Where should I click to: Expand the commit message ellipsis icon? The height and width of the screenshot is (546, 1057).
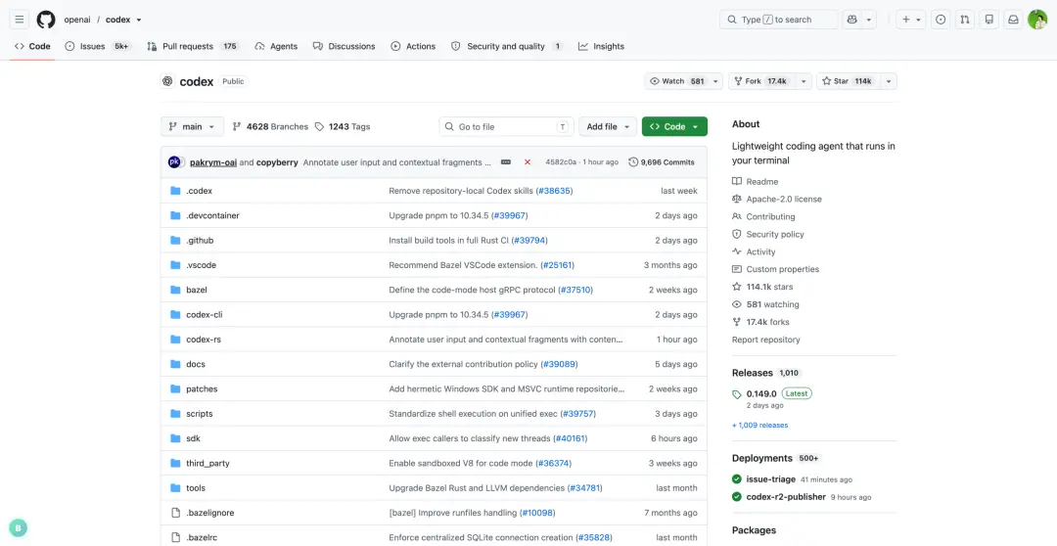(x=506, y=161)
